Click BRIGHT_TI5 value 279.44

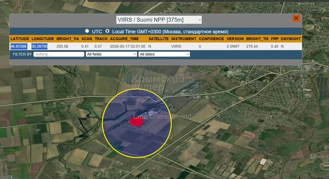pos(252,46)
